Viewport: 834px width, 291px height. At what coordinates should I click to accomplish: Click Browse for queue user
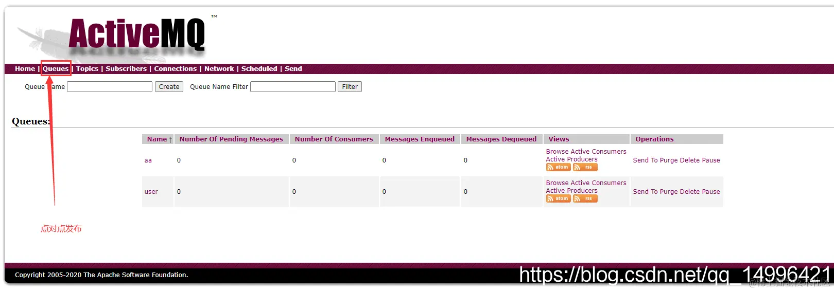tap(557, 183)
